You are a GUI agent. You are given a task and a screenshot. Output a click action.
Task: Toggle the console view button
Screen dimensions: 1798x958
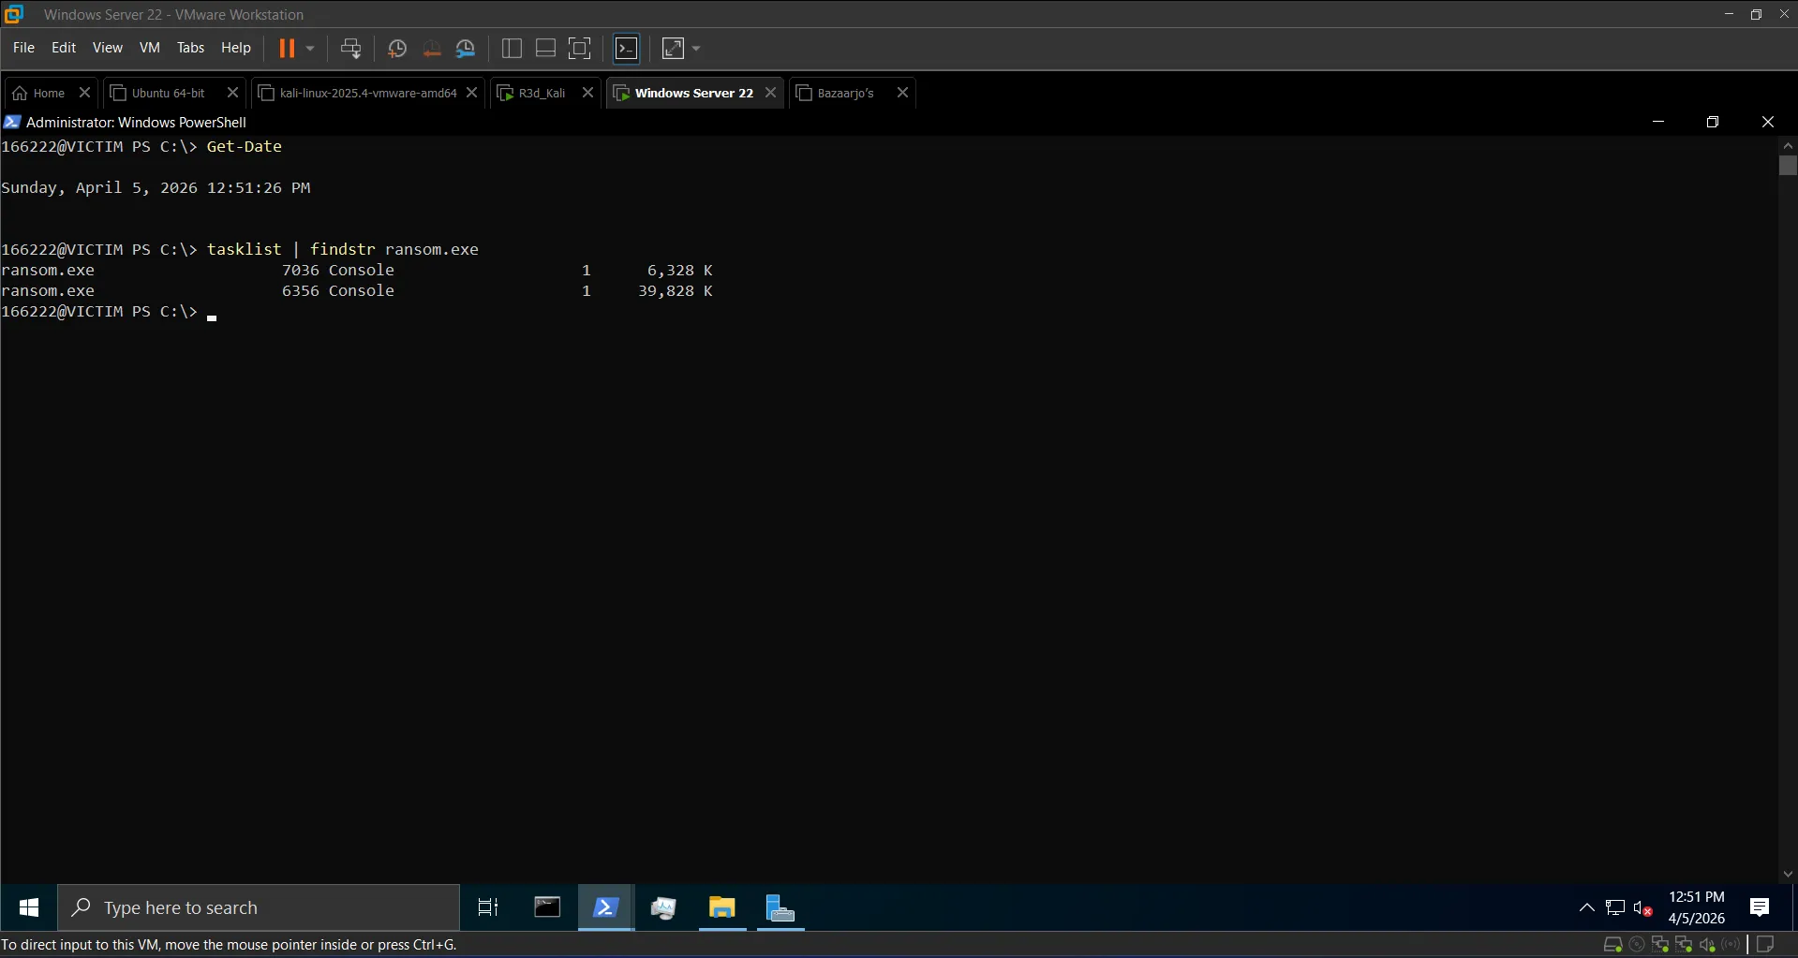point(627,49)
